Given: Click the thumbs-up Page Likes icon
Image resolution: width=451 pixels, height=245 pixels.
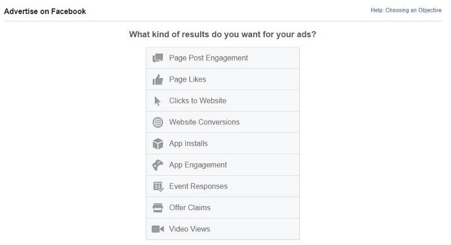Looking at the screenshot, I should [158, 79].
